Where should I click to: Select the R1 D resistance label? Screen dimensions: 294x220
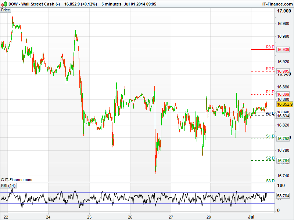pos(270,92)
